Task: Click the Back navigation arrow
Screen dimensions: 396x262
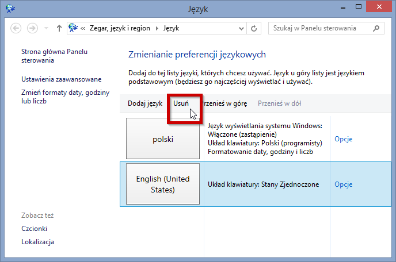Action: pos(16,28)
